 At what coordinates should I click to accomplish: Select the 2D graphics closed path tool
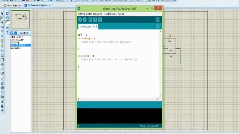click(2, 97)
